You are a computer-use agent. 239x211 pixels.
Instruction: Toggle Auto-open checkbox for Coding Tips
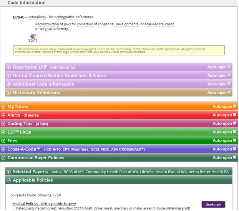click(x=234, y=123)
